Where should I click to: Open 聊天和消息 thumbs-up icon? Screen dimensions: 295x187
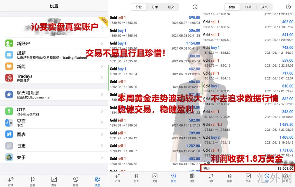(9, 95)
